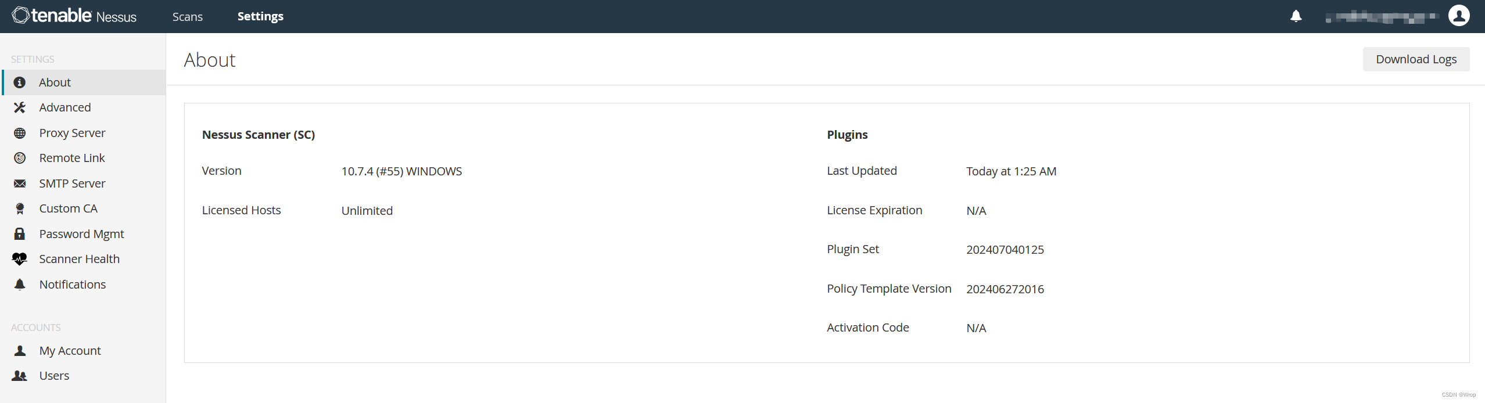Image resolution: width=1485 pixels, height=403 pixels.
Task: Click the Policy Template Version label
Action: (x=889, y=289)
